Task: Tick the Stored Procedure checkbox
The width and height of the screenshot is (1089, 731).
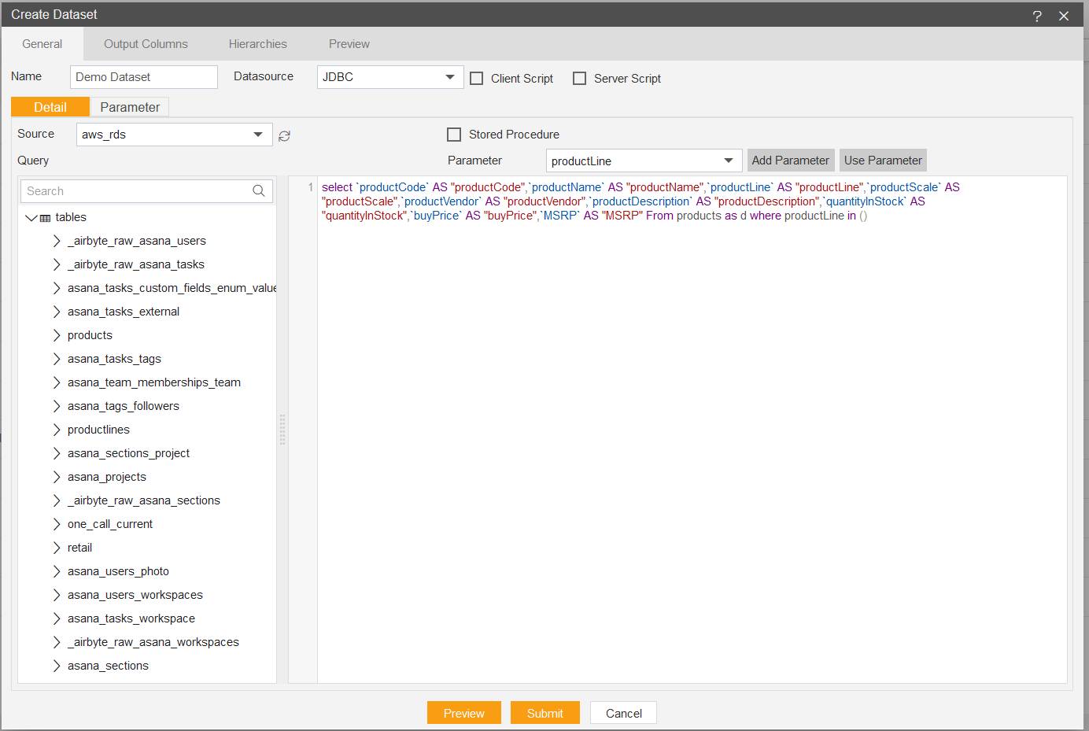Action: (454, 135)
